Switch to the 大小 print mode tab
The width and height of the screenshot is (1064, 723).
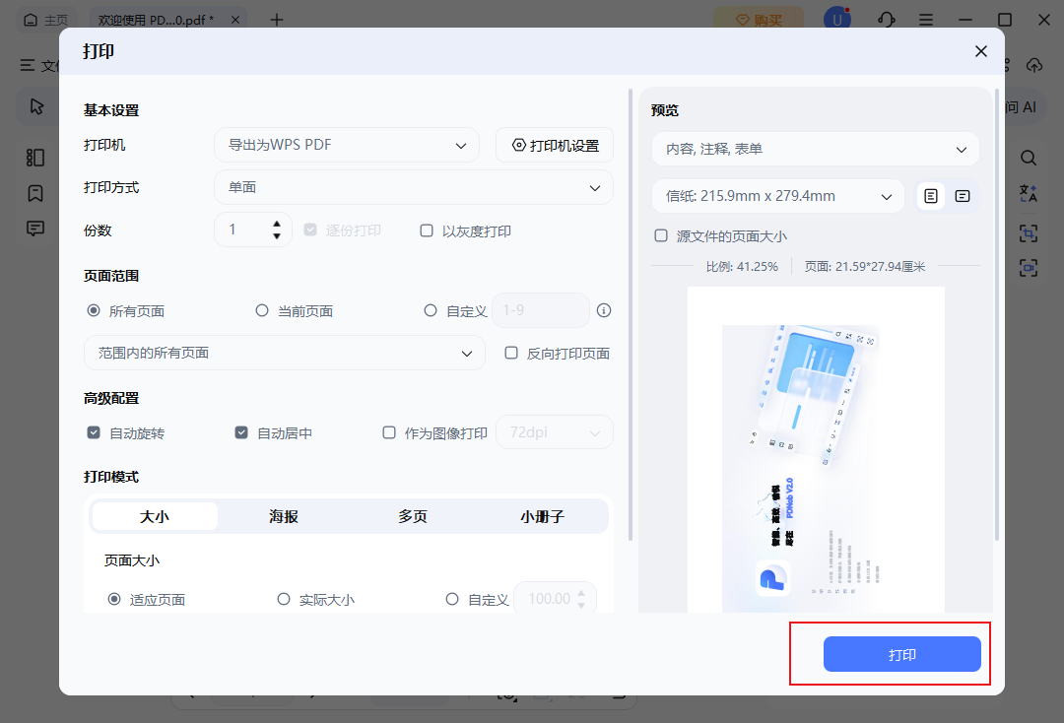(155, 516)
